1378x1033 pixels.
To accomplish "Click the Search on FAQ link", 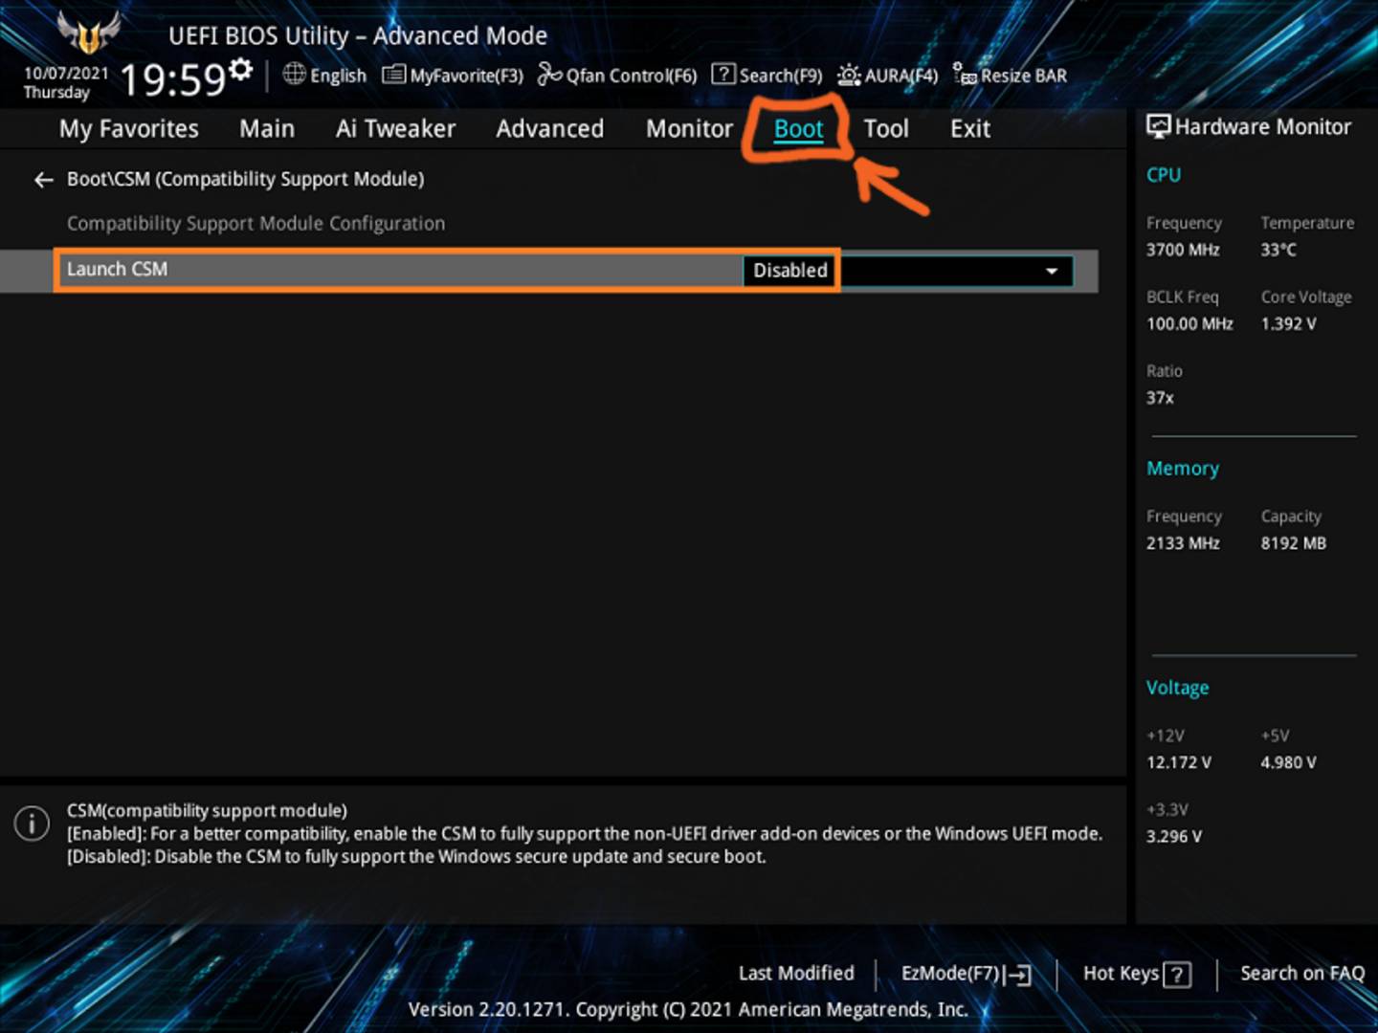I will [x=1302, y=974].
